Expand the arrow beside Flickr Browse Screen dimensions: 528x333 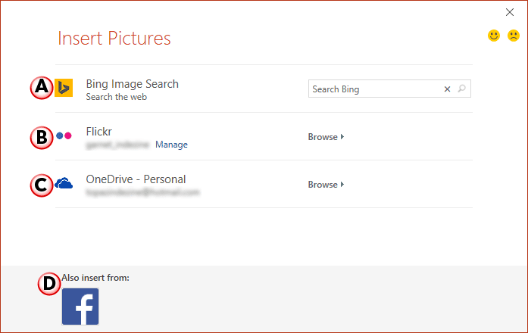click(x=342, y=137)
